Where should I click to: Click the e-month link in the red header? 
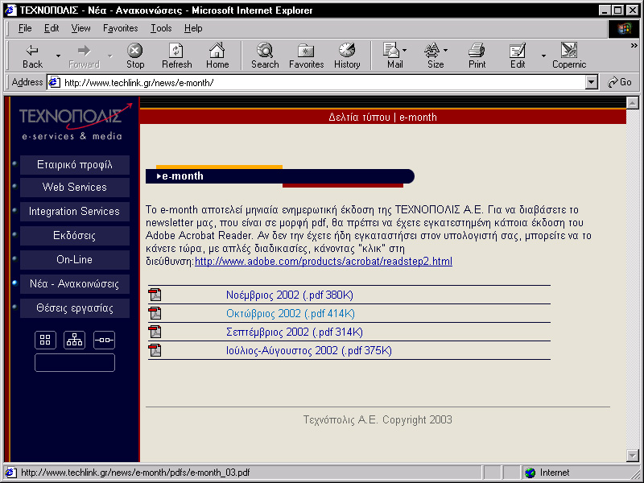click(x=418, y=117)
